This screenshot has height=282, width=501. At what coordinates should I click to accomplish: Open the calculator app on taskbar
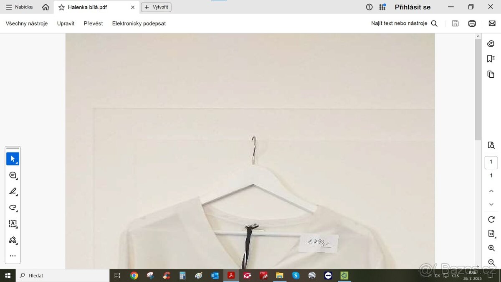tap(182, 275)
